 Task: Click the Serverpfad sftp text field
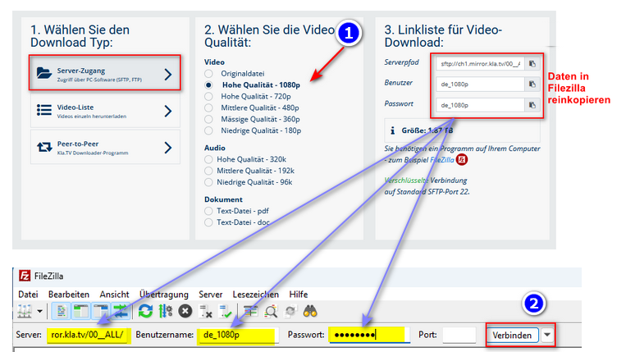pos(480,63)
